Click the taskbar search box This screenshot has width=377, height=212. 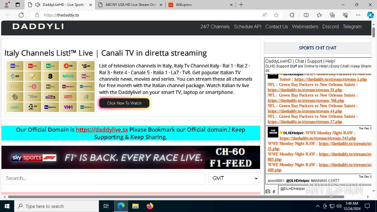coord(57,206)
